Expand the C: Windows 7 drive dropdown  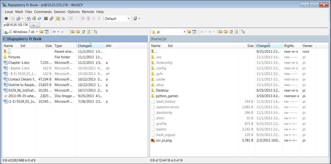[x=37, y=32]
